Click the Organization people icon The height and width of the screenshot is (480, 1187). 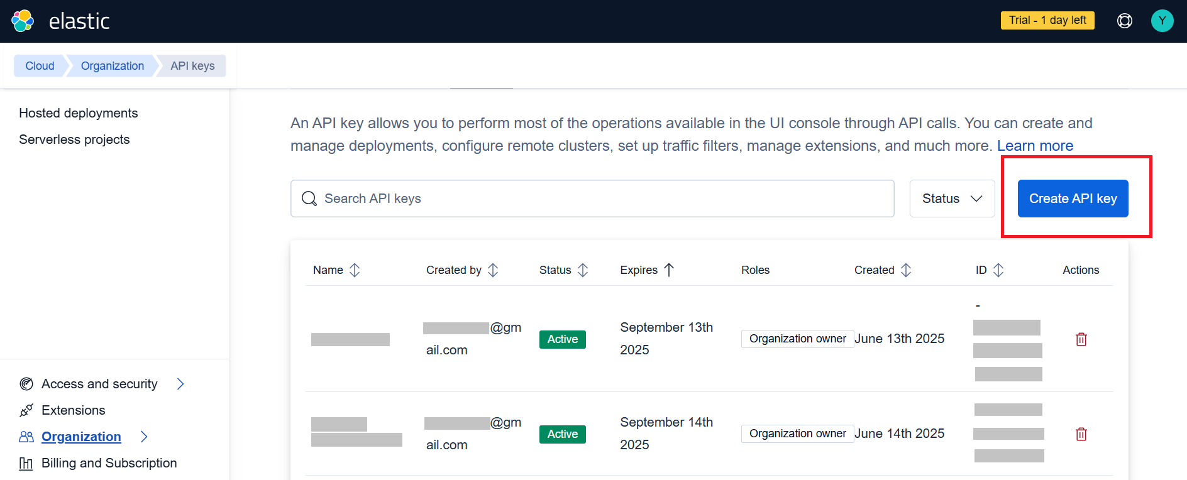pos(26,437)
